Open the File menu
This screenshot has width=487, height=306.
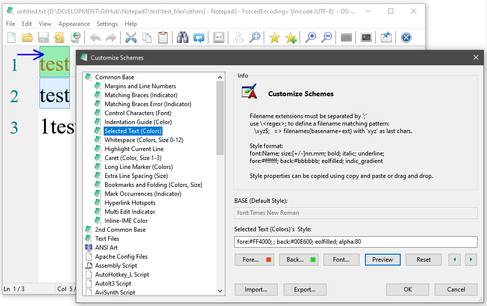point(10,23)
